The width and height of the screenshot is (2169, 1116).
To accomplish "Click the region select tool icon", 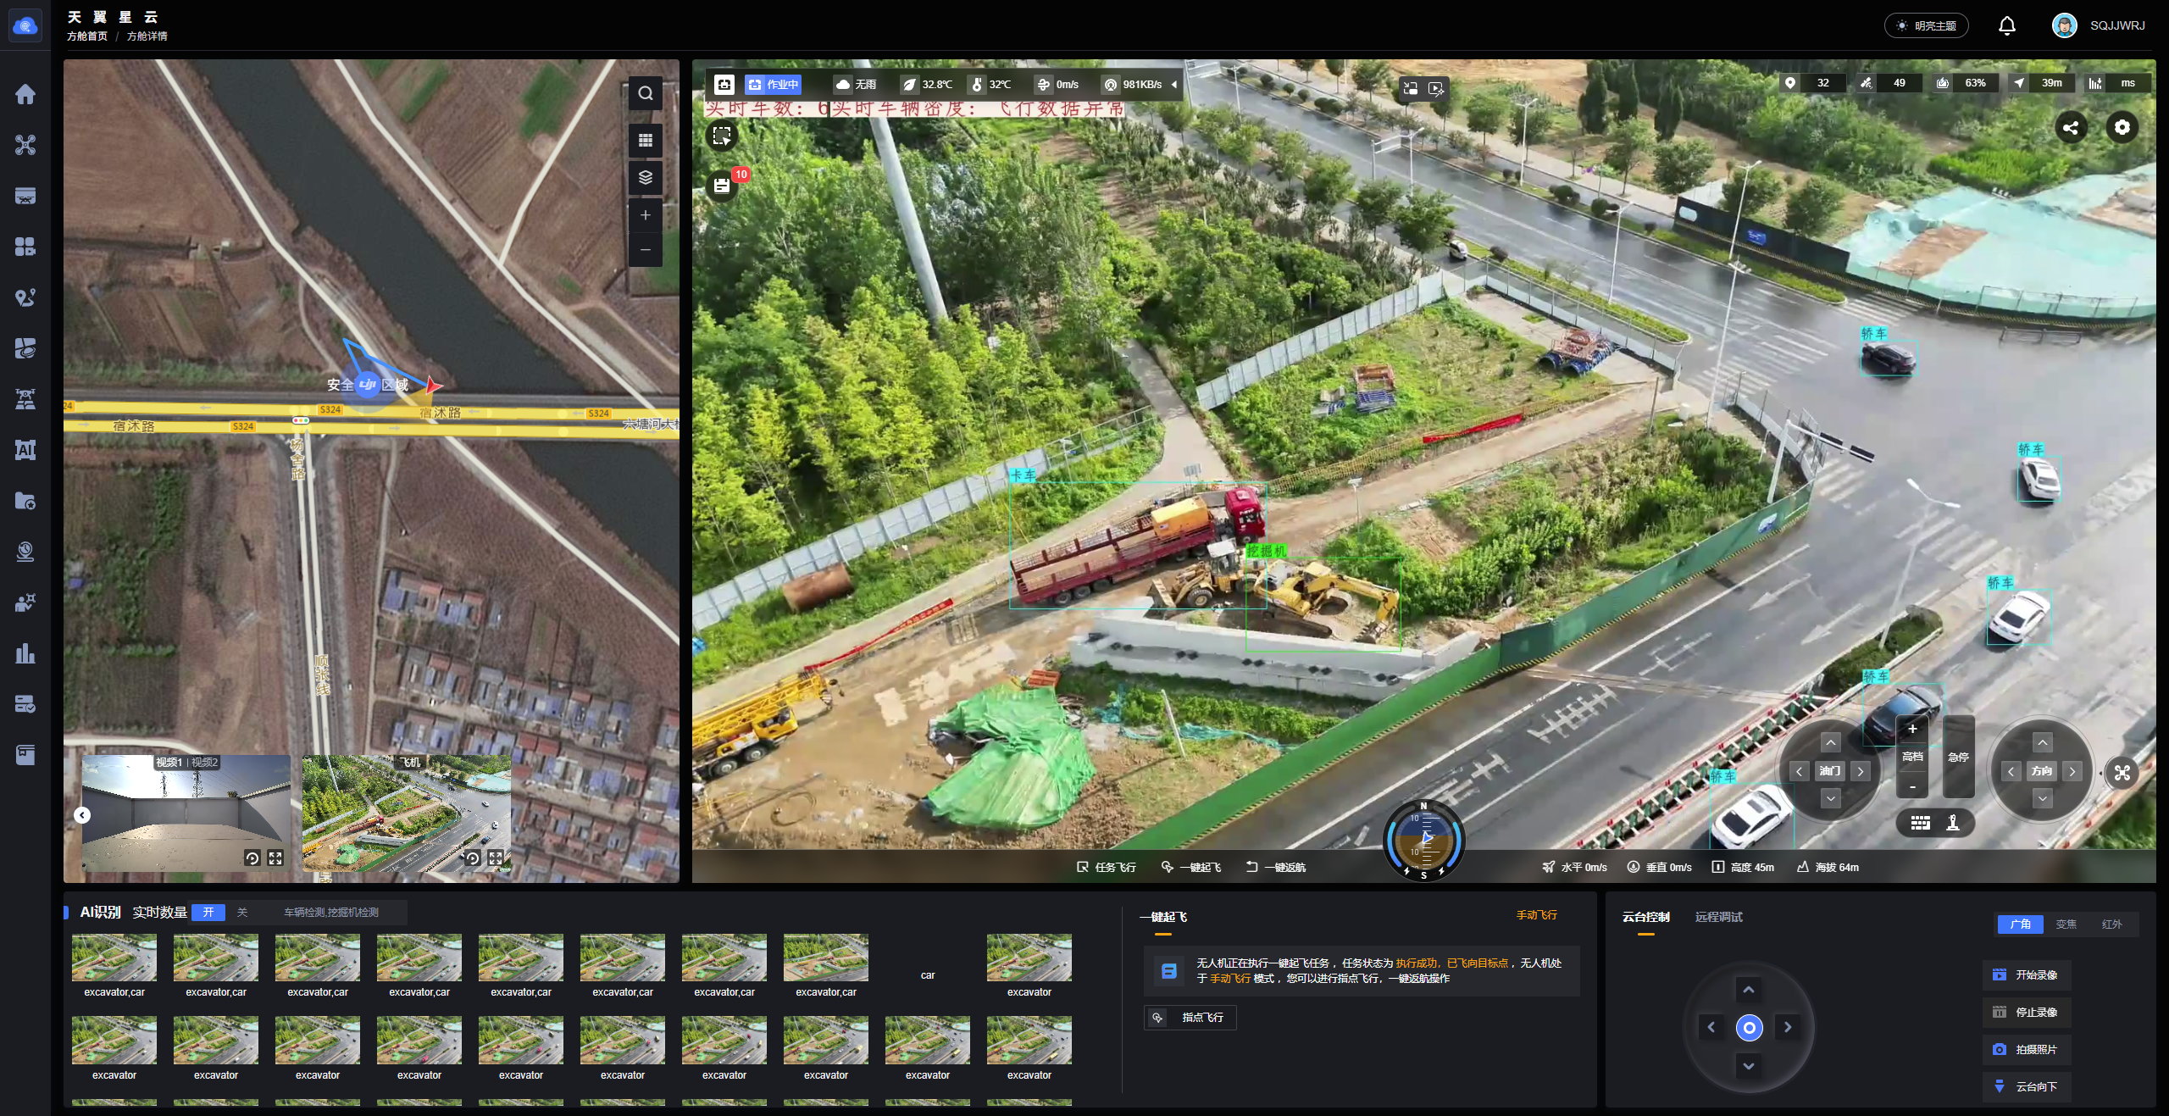I will (x=722, y=136).
